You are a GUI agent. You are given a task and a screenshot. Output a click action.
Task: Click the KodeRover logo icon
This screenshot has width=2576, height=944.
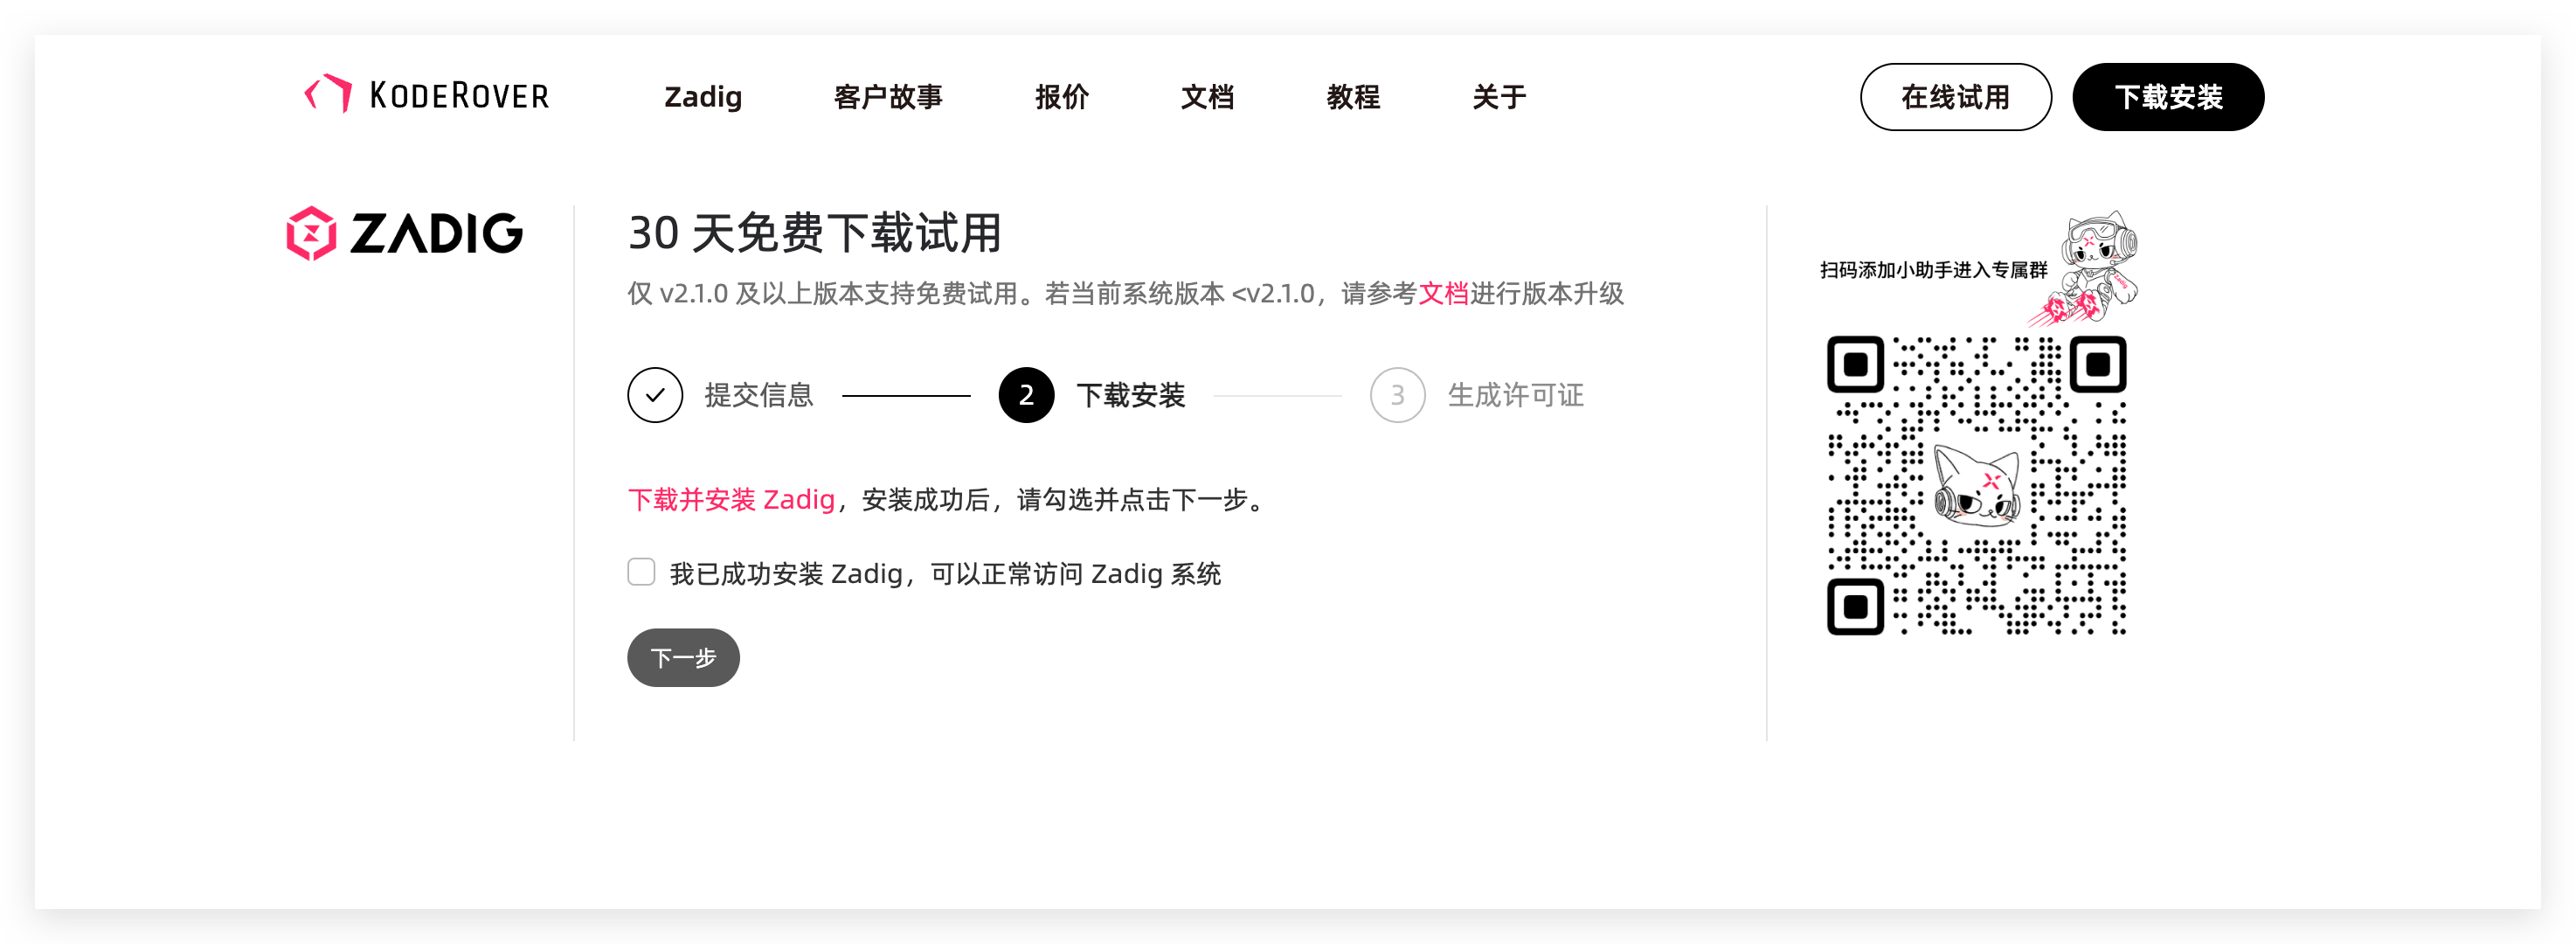[x=328, y=94]
